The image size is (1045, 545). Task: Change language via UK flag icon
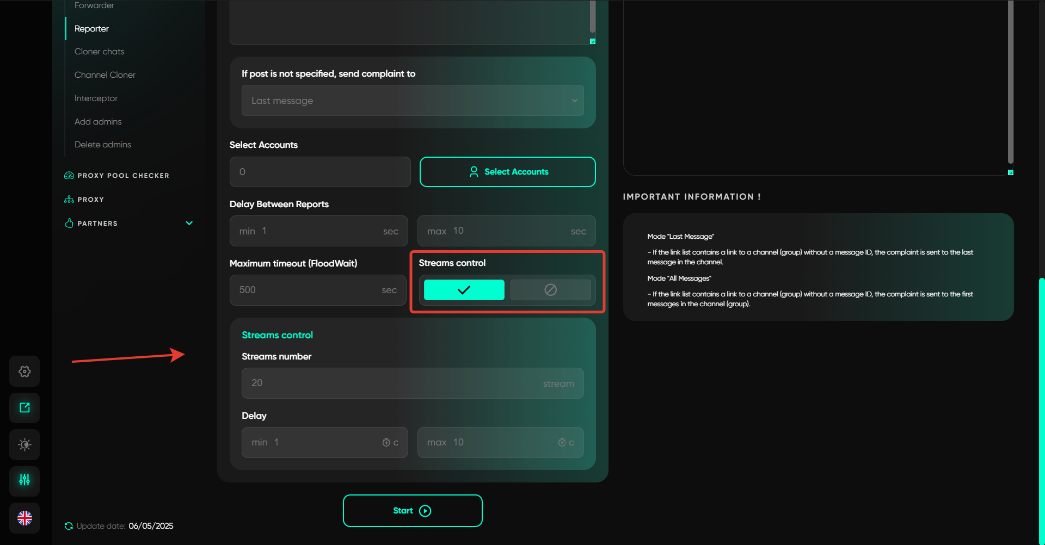[24, 518]
